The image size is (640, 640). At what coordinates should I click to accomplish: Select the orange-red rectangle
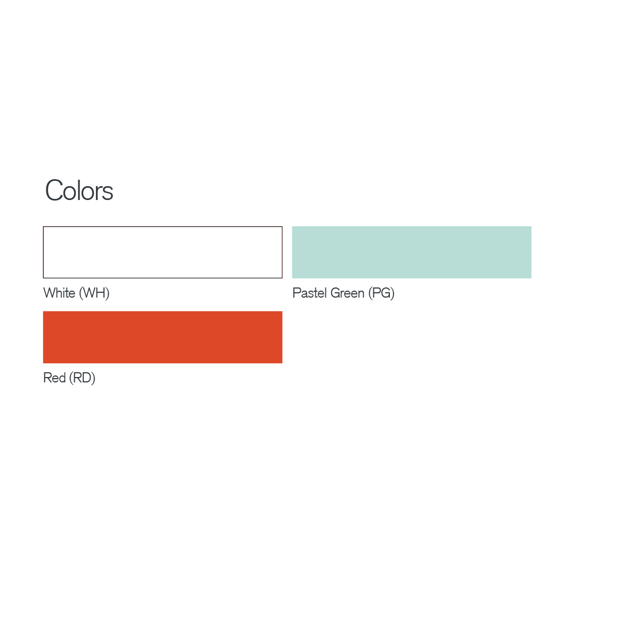tap(163, 337)
